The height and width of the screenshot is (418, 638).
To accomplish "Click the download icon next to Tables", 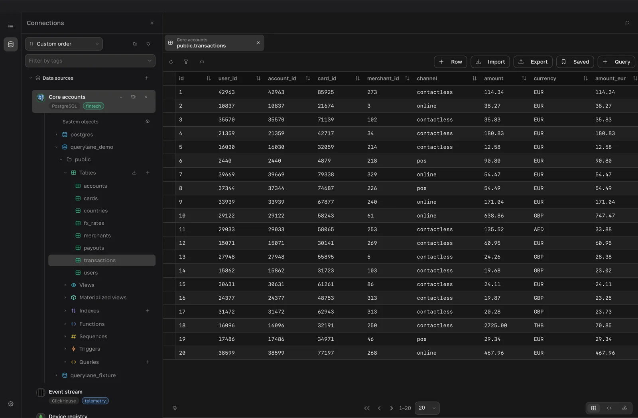I will 134,173.
